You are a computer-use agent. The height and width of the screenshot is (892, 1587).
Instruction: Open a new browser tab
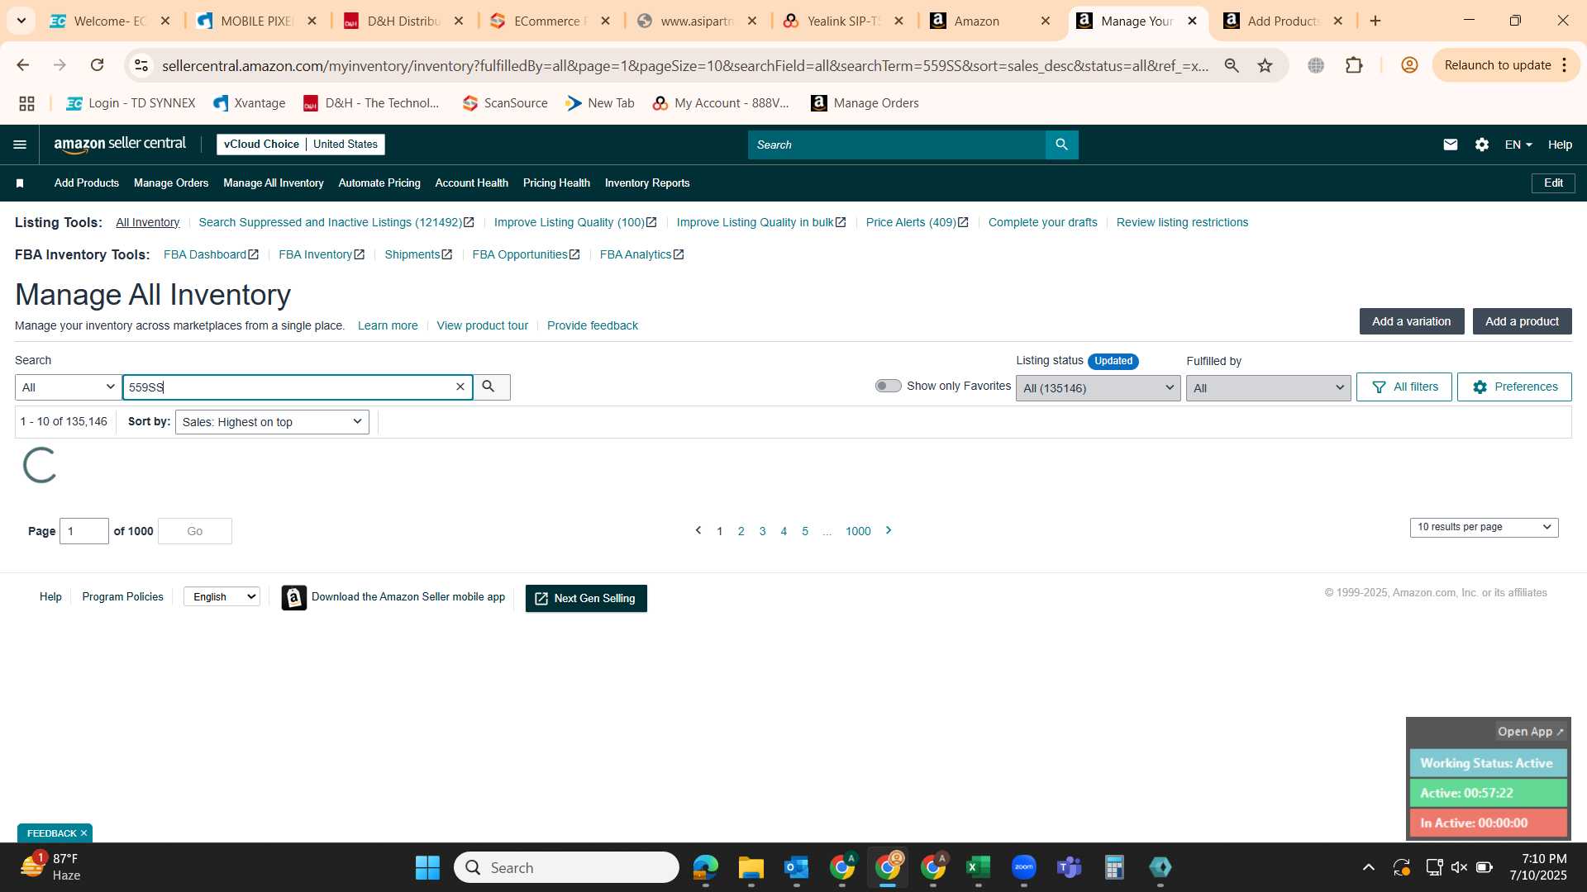1375,21
